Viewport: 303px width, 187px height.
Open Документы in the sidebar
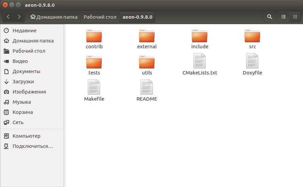(x=32, y=71)
